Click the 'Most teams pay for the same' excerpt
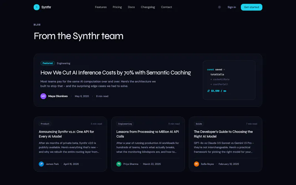The width and height of the screenshot is (296, 185). [x=98, y=84]
